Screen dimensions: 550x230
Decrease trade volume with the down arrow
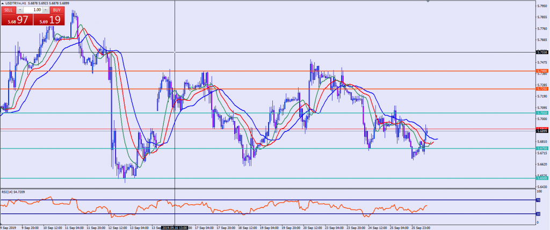pyautogui.click(x=20, y=10)
